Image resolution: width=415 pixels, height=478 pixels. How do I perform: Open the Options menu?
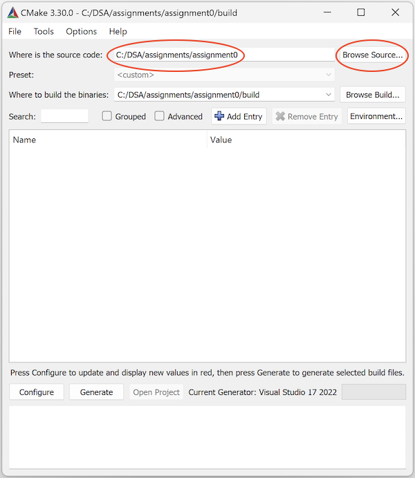pyautogui.click(x=81, y=31)
